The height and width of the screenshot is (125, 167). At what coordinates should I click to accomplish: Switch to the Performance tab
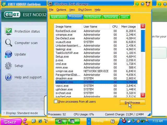93,17
